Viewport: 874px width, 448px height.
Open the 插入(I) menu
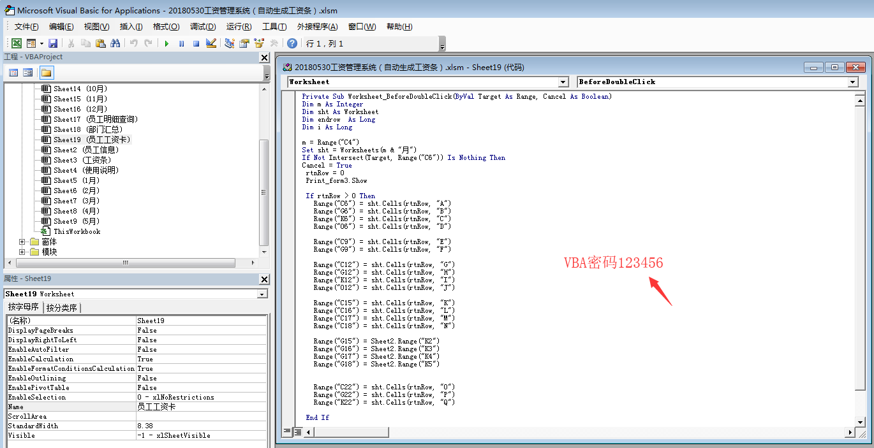131,27
